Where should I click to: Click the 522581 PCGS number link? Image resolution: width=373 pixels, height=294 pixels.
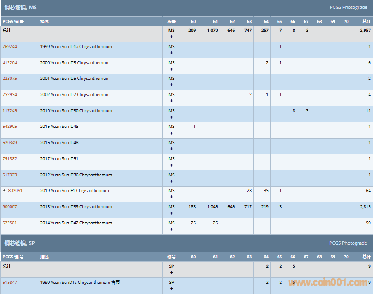[x=10, y=223]
